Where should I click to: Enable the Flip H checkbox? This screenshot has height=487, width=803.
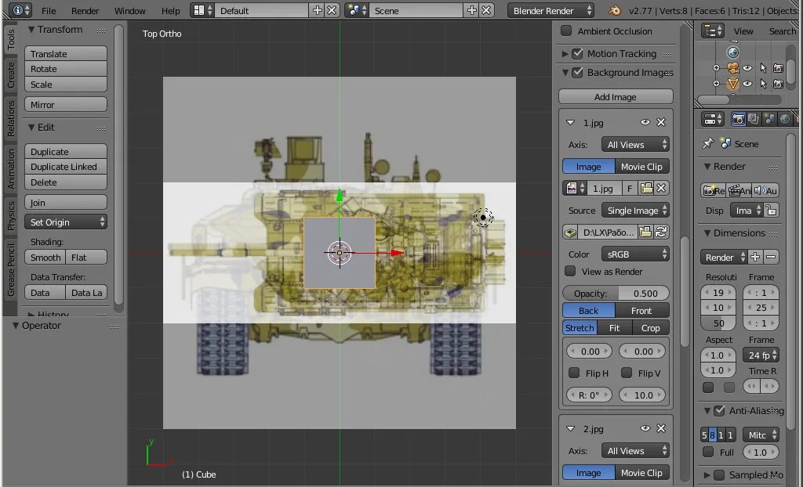[574, 373]
